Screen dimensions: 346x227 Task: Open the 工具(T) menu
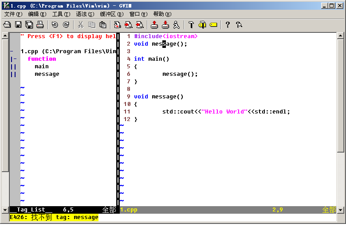61,14
